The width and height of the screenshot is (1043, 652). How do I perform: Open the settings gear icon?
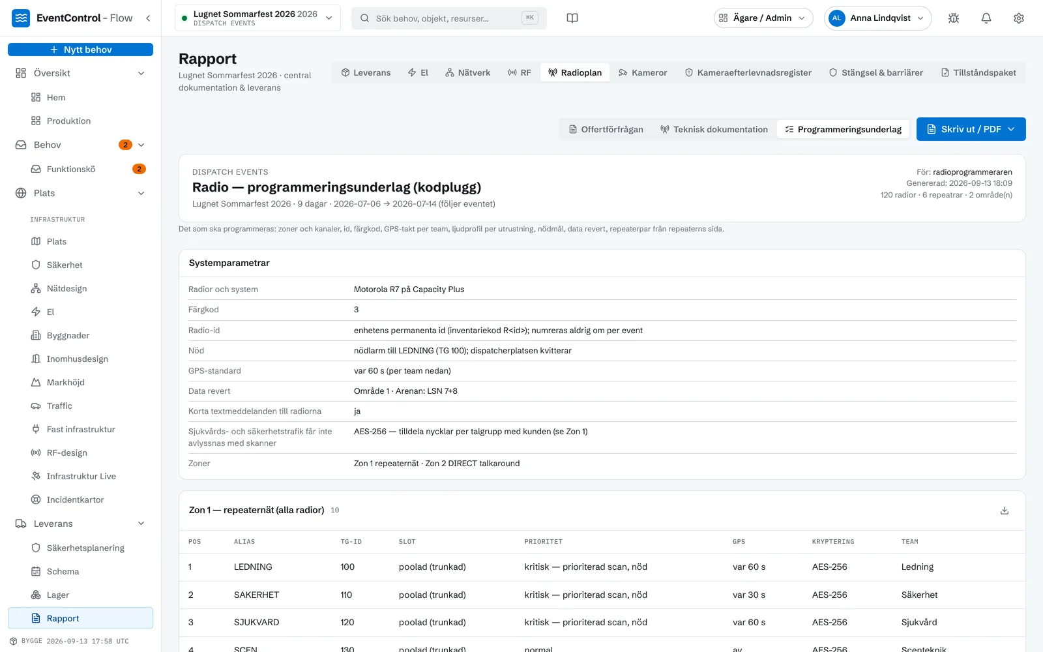point(1019,18)
